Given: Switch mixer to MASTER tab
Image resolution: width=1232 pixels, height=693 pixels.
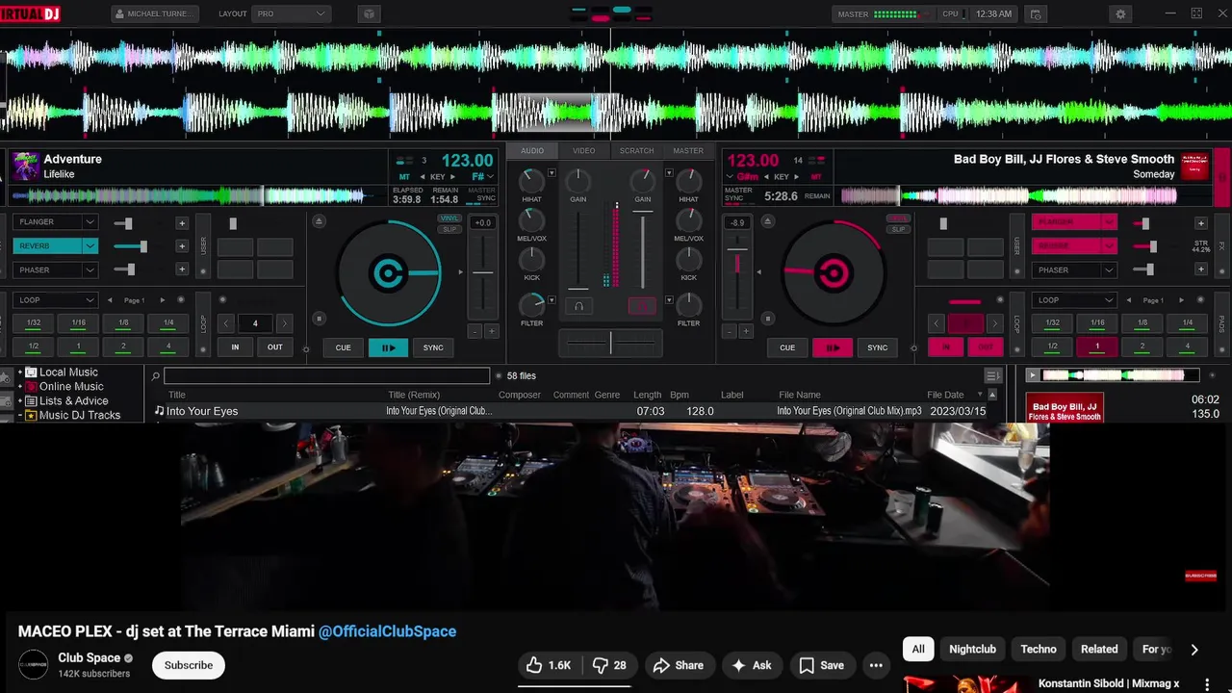Looking at the screenshot, I should [688, 151].
